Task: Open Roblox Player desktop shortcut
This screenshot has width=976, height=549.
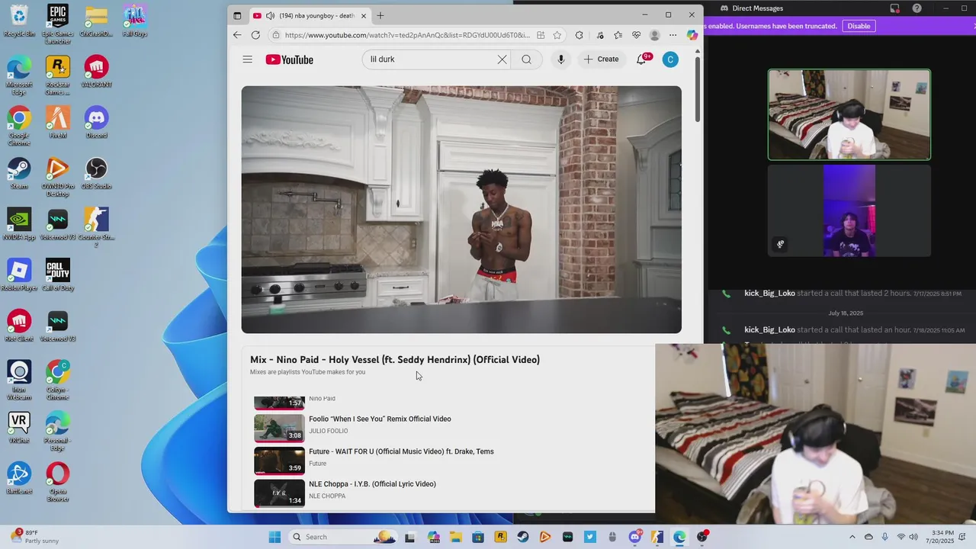Action: pos(19,275)
